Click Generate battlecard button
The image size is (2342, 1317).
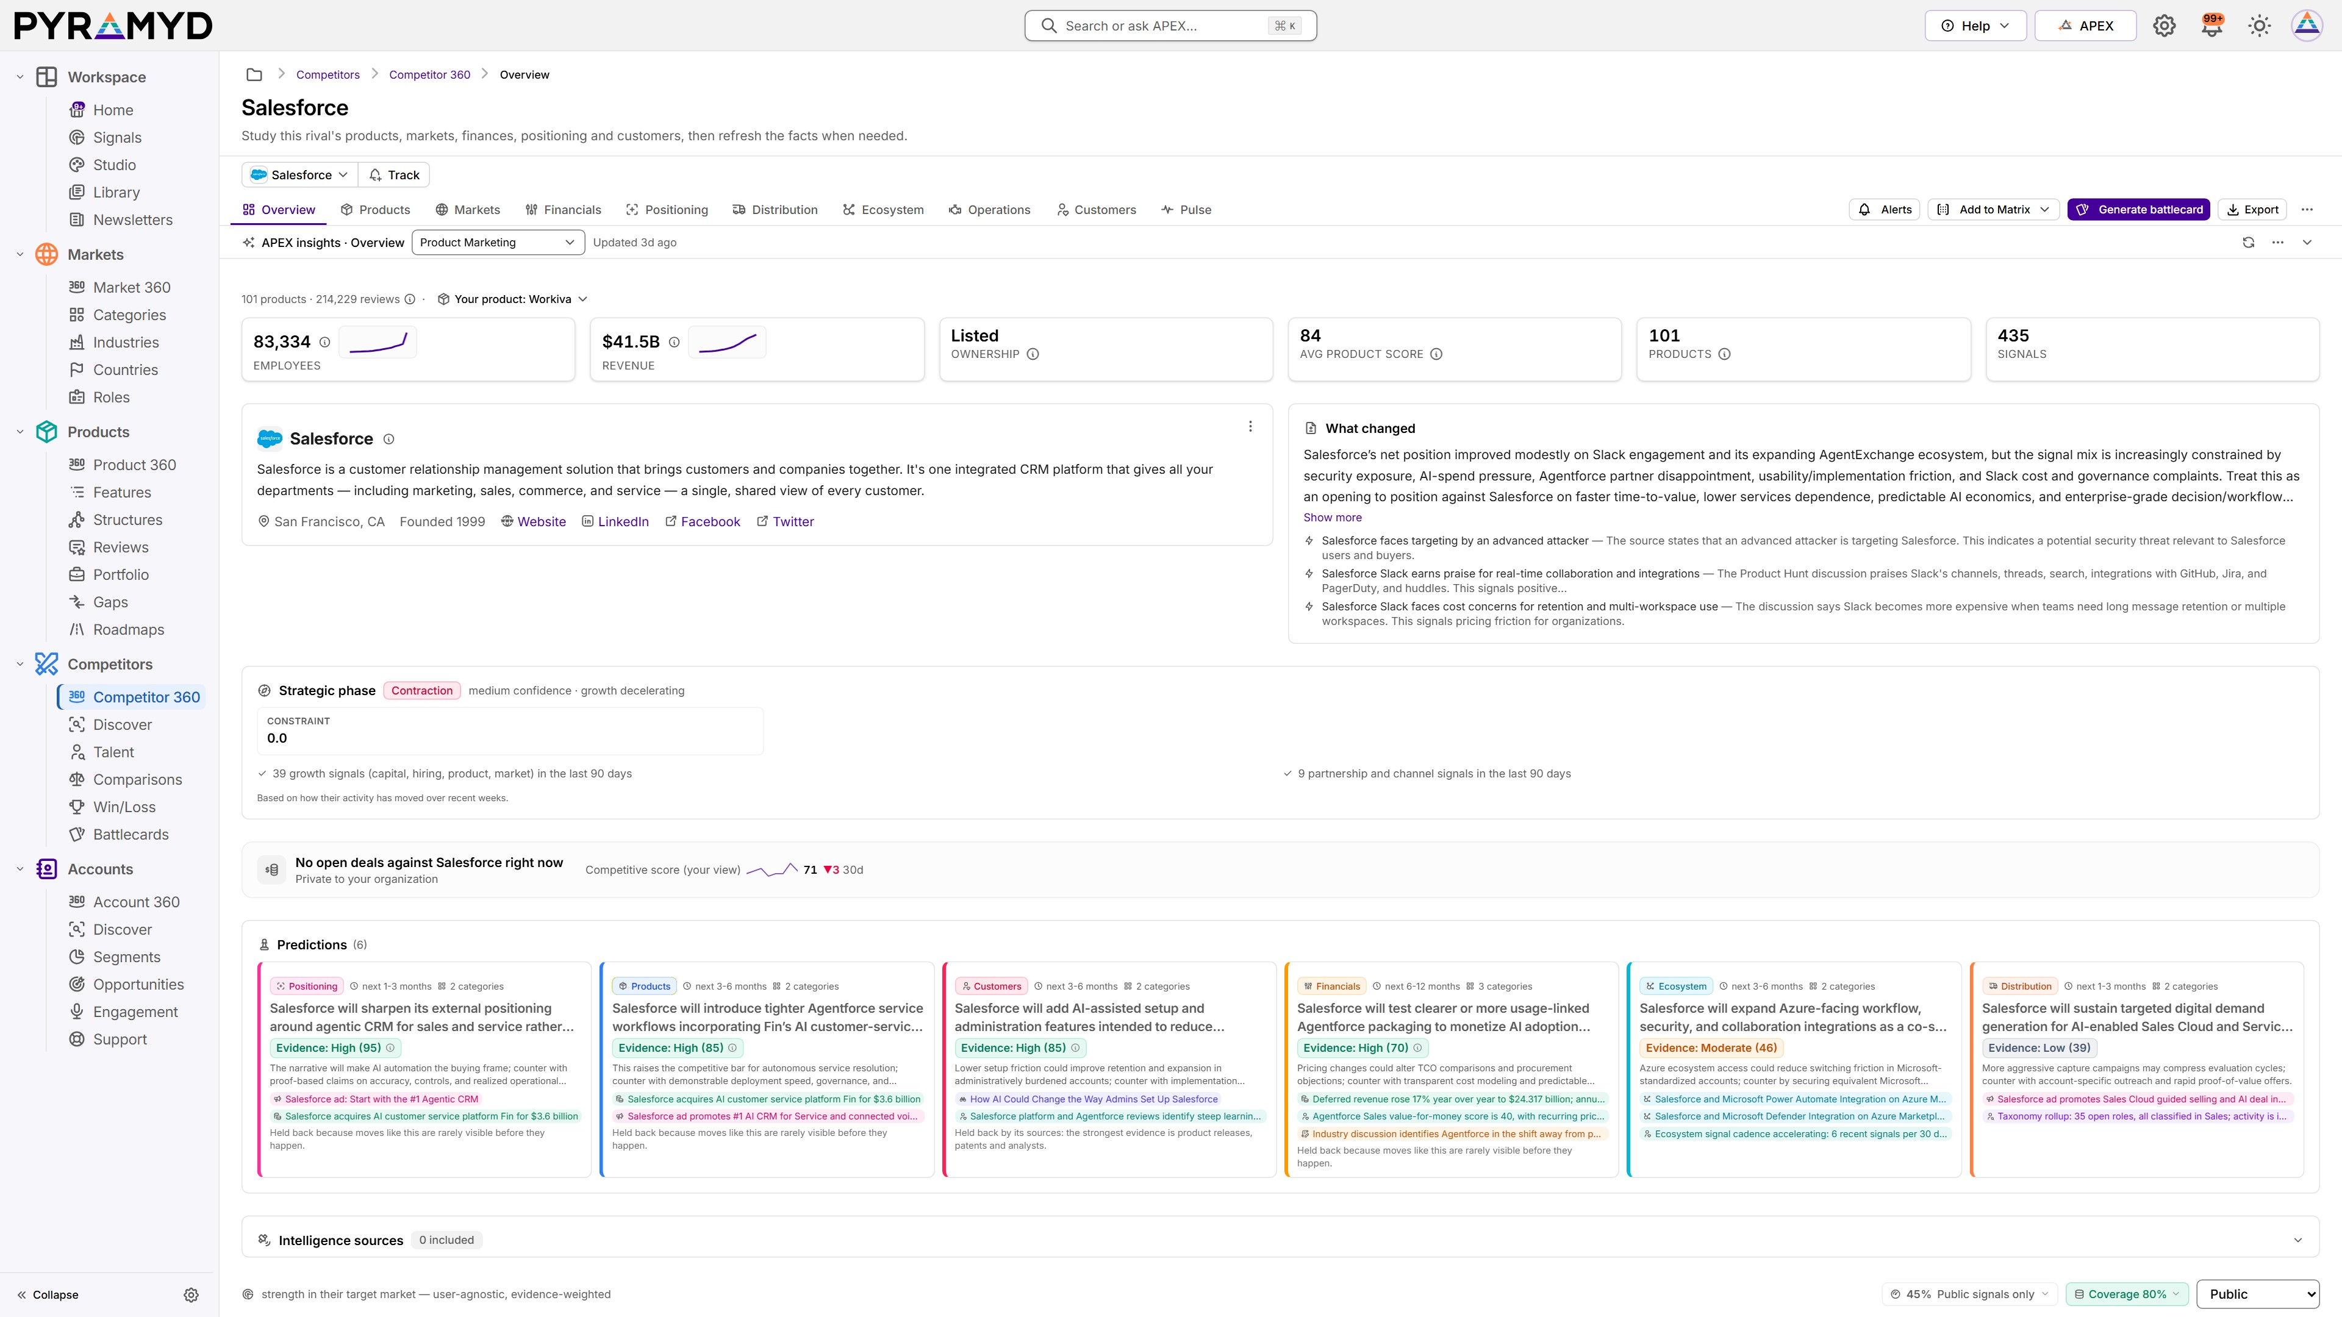(x=2138, y=210)
